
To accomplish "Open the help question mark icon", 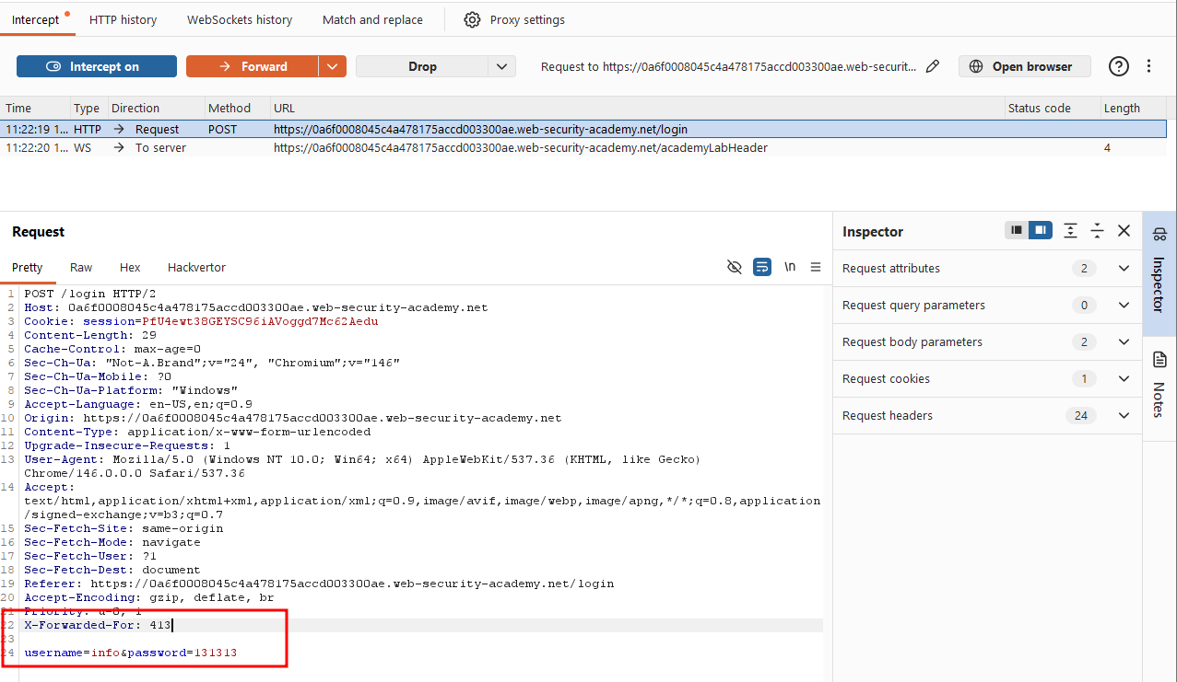I will click(x=1119, y=66).
